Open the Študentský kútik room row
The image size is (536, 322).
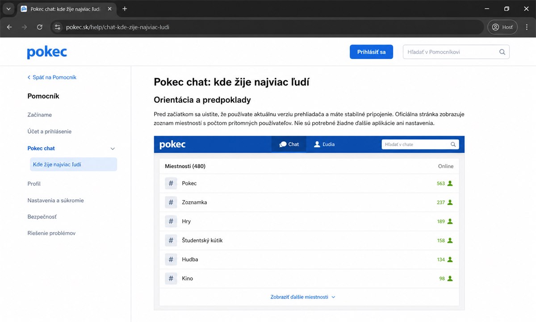[x=309, y=241]
